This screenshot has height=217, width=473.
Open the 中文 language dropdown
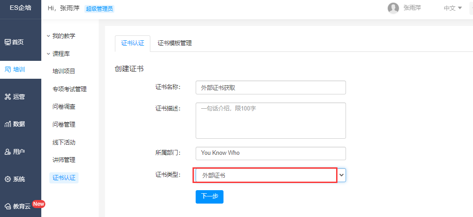pos(453,8)
